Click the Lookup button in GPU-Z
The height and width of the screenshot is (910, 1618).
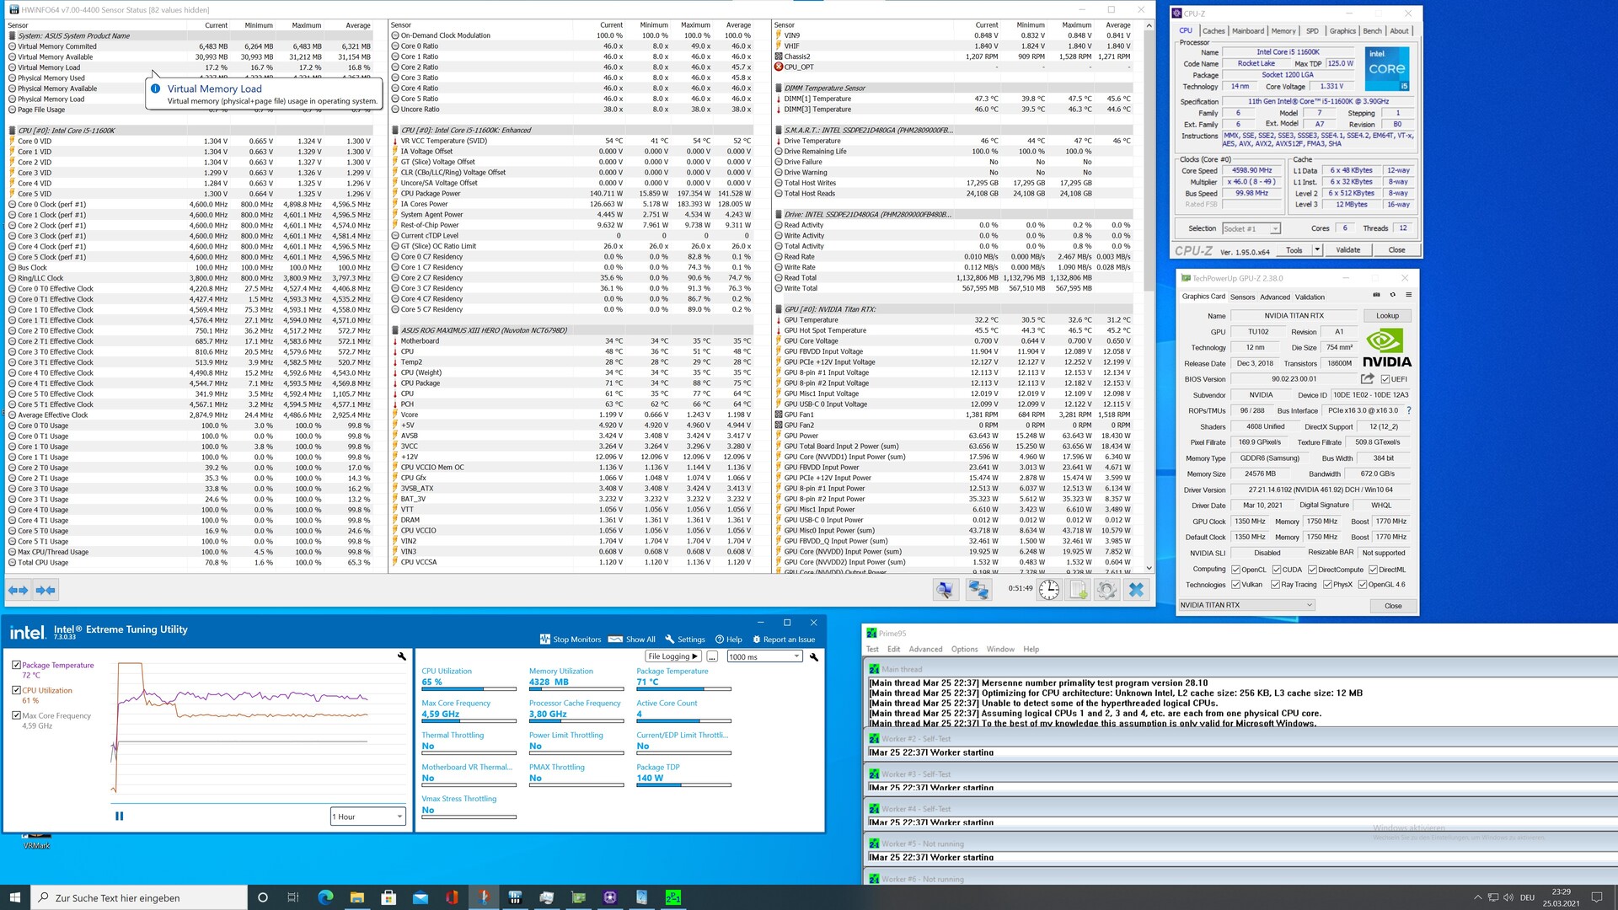1387,316
